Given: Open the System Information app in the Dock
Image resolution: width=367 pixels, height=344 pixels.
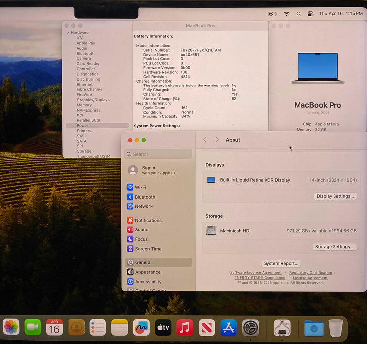Looking at the screenshot, I should click(x=282, y=327).
